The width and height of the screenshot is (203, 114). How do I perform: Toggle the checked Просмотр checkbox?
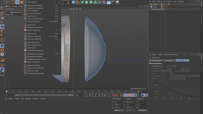(175, 66)
